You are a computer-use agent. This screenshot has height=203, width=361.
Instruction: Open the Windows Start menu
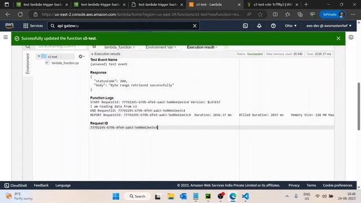point(116,196)
